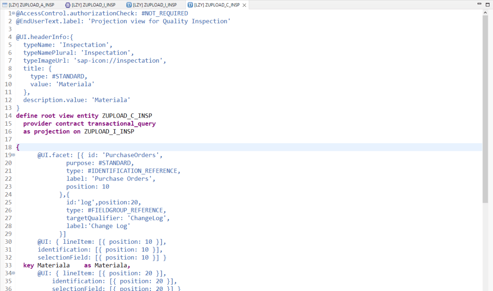The height and width of the screenshot is (291, 493).
Task: Collapse the @UI.facet block at line 19
Action: click(13, 155)
